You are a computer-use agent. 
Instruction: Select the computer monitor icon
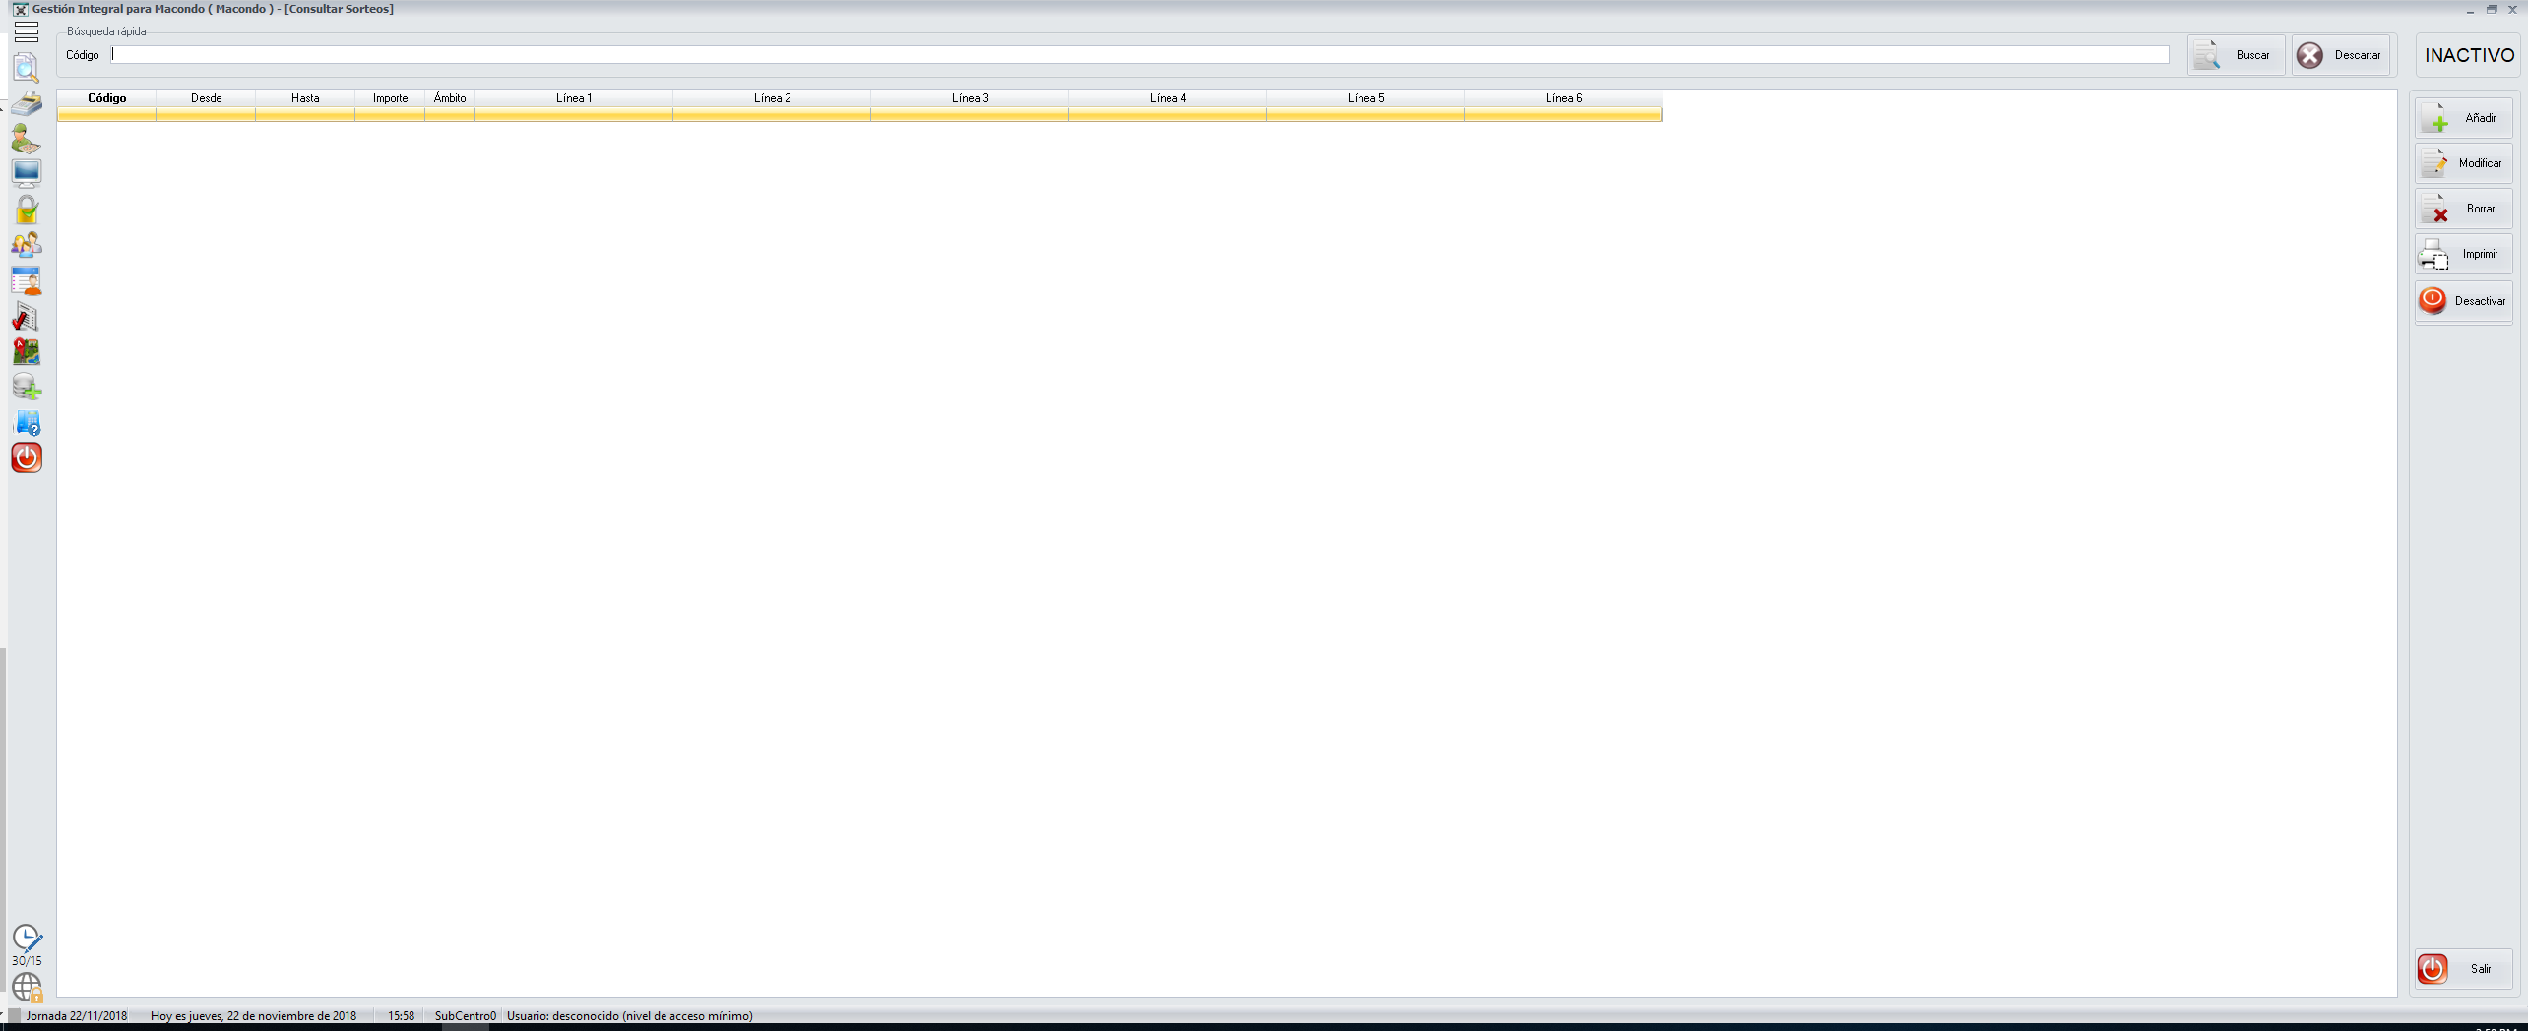[27, 174]
